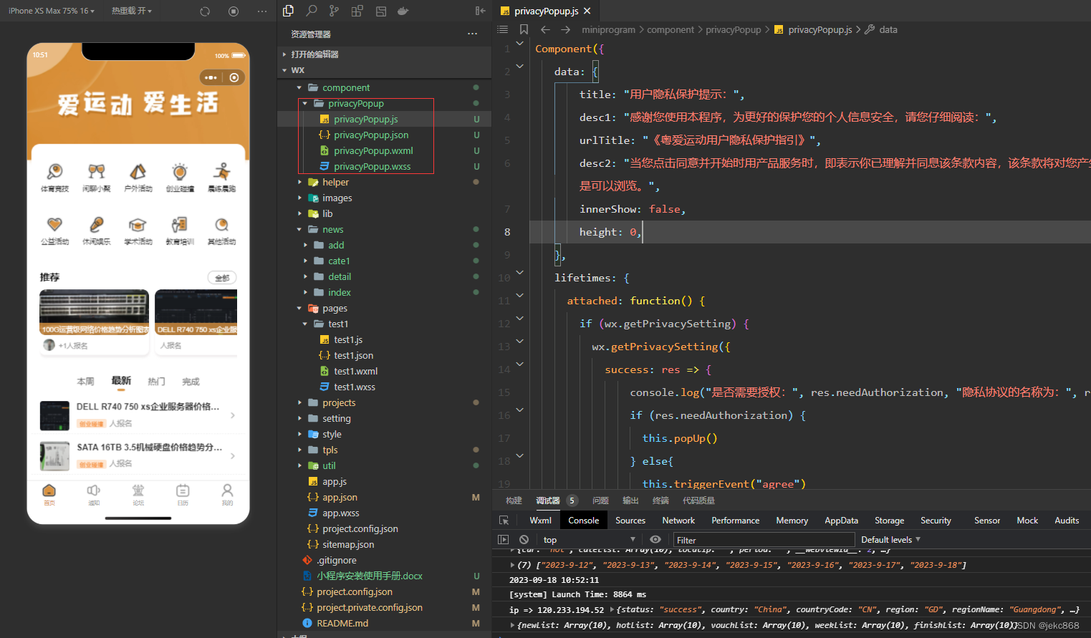This screenshot has width=1091, height=638.
Task: Switch to the 终端 terminal tab
Action: (660, 501)
